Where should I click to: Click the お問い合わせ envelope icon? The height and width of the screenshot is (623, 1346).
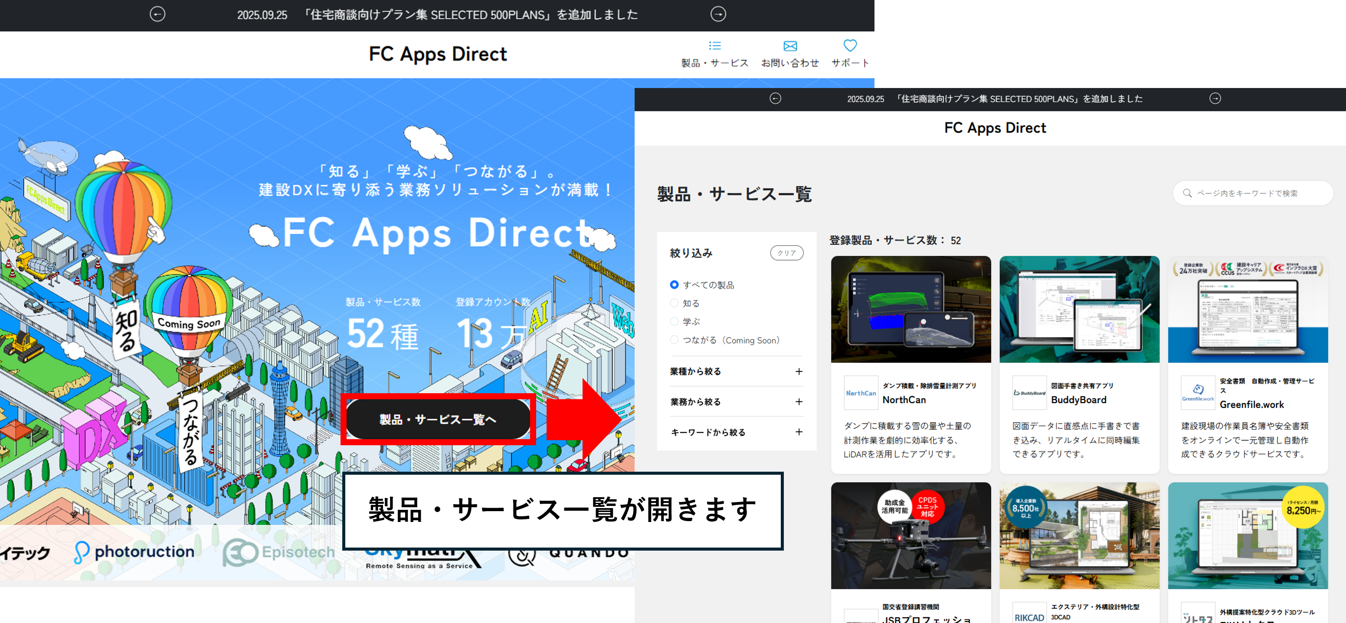[790, 46]
